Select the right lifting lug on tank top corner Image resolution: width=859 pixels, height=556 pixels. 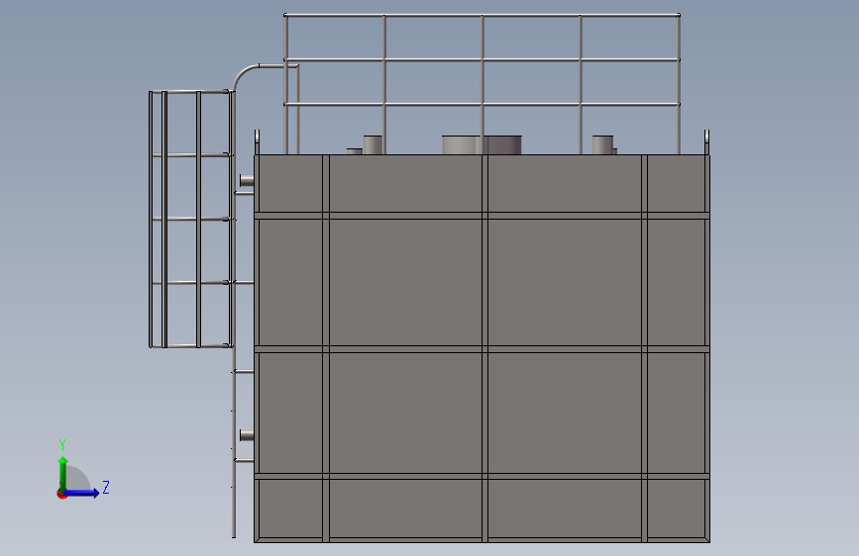pos(706,142)
